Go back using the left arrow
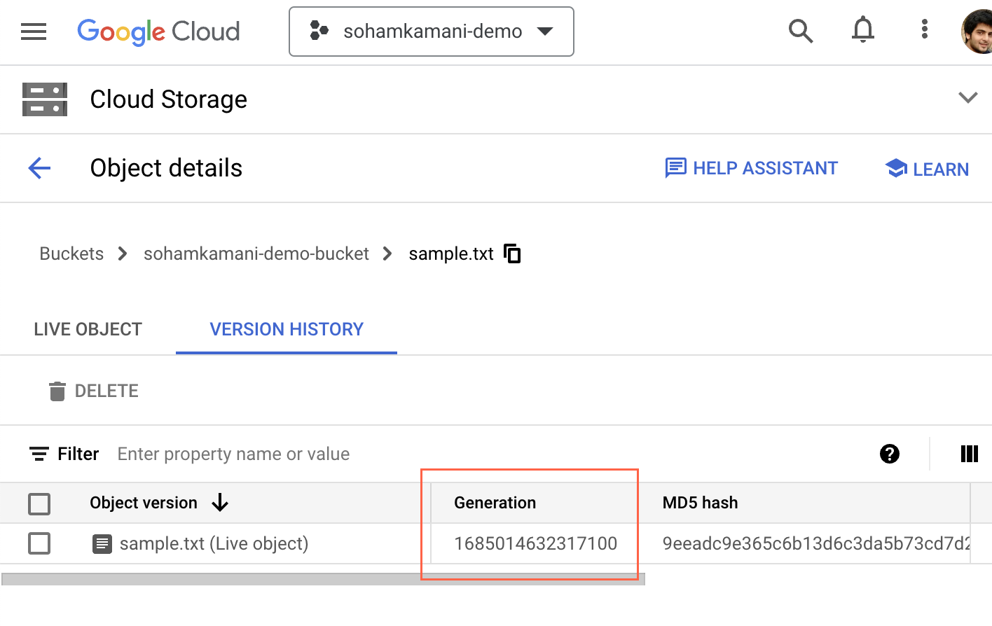Viewport: 992px width, 626px height. tap(40, 168)
